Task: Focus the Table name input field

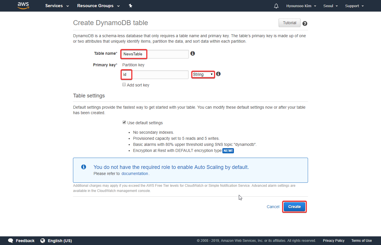Action: (x=155, y=54)
